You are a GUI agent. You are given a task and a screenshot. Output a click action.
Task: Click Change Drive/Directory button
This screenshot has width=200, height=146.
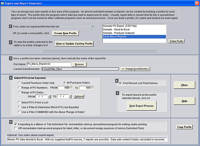click(x=135, y=69)
